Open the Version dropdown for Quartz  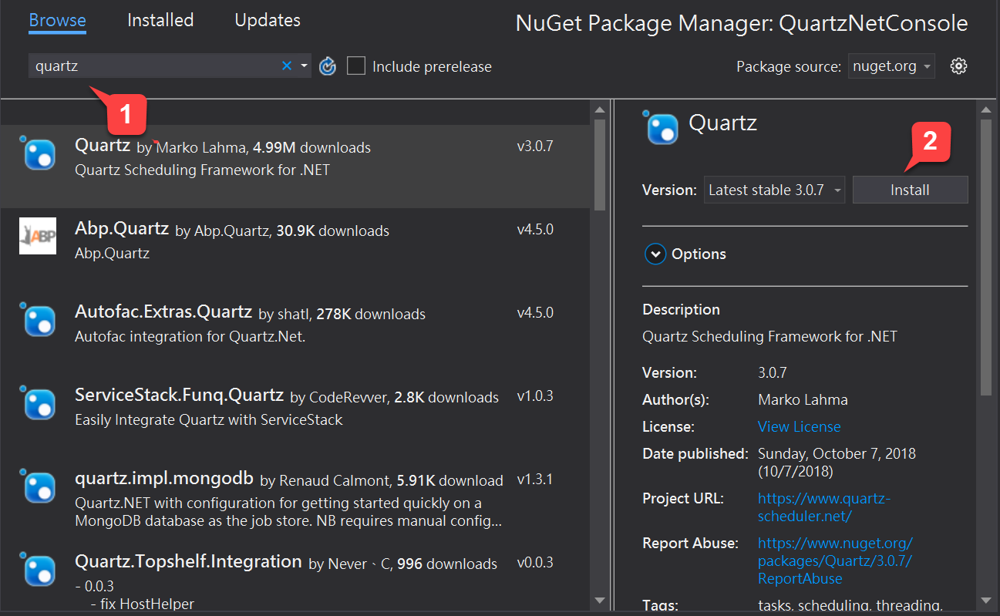coord(774,190)
